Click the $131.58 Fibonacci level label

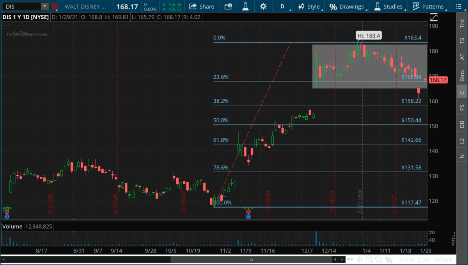click(411, 167)
